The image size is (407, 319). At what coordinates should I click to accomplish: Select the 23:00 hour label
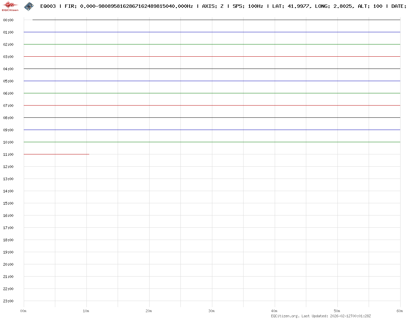pyautogui.click(x=8, y=301)
